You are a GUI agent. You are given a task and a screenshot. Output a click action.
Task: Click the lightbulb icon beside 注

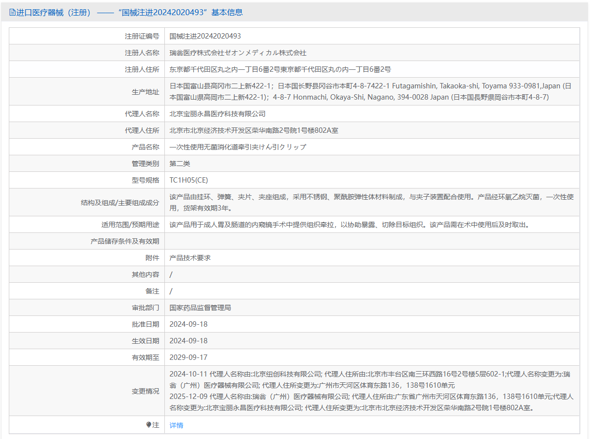point(149,425)
